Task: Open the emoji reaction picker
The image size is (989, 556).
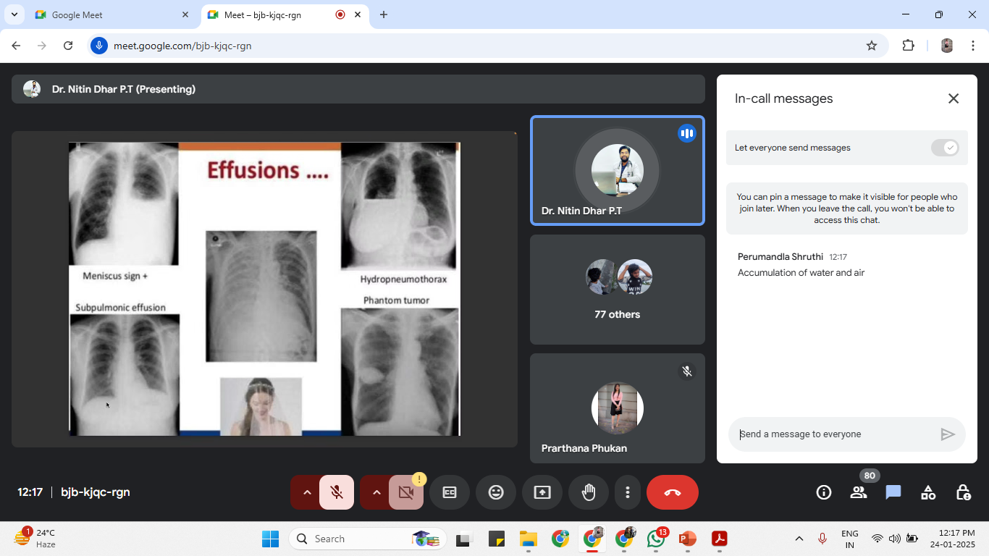Action: click(x=496, y=492)
